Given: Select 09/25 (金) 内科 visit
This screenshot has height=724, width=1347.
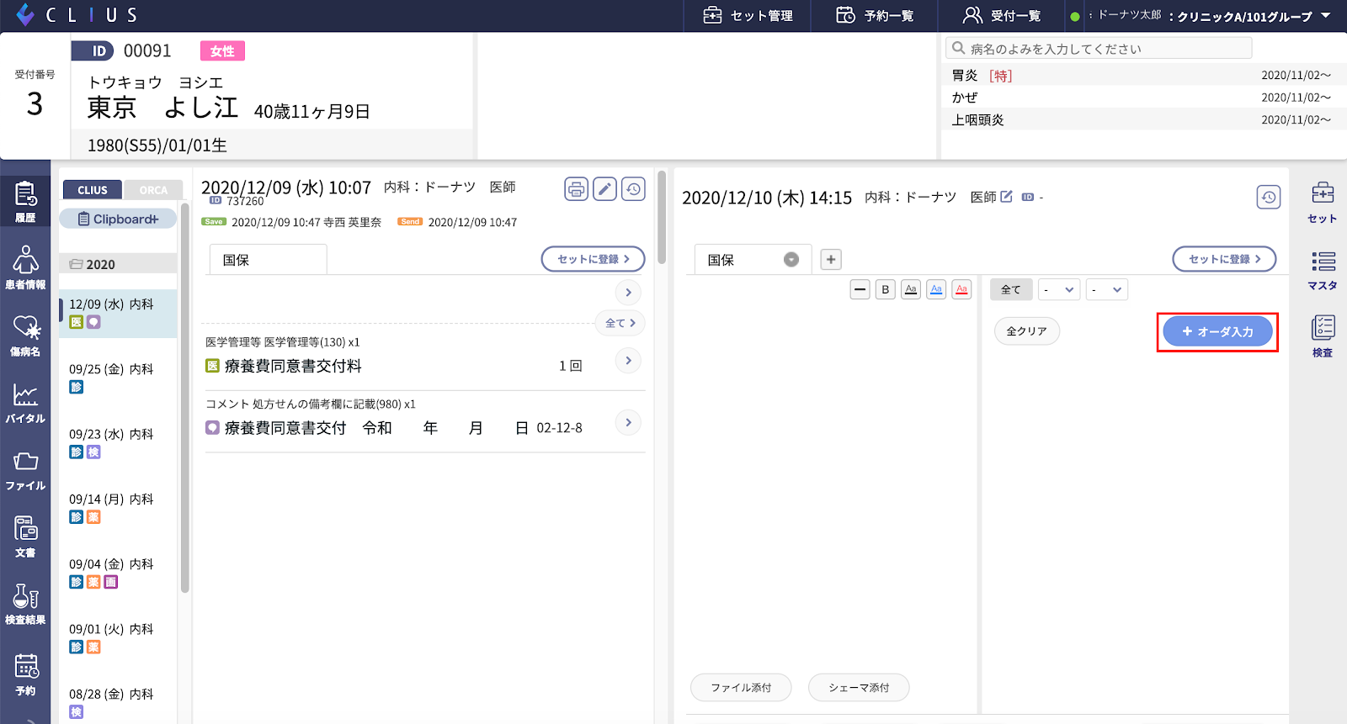Looking at the screenshot, I should [118, 378].
